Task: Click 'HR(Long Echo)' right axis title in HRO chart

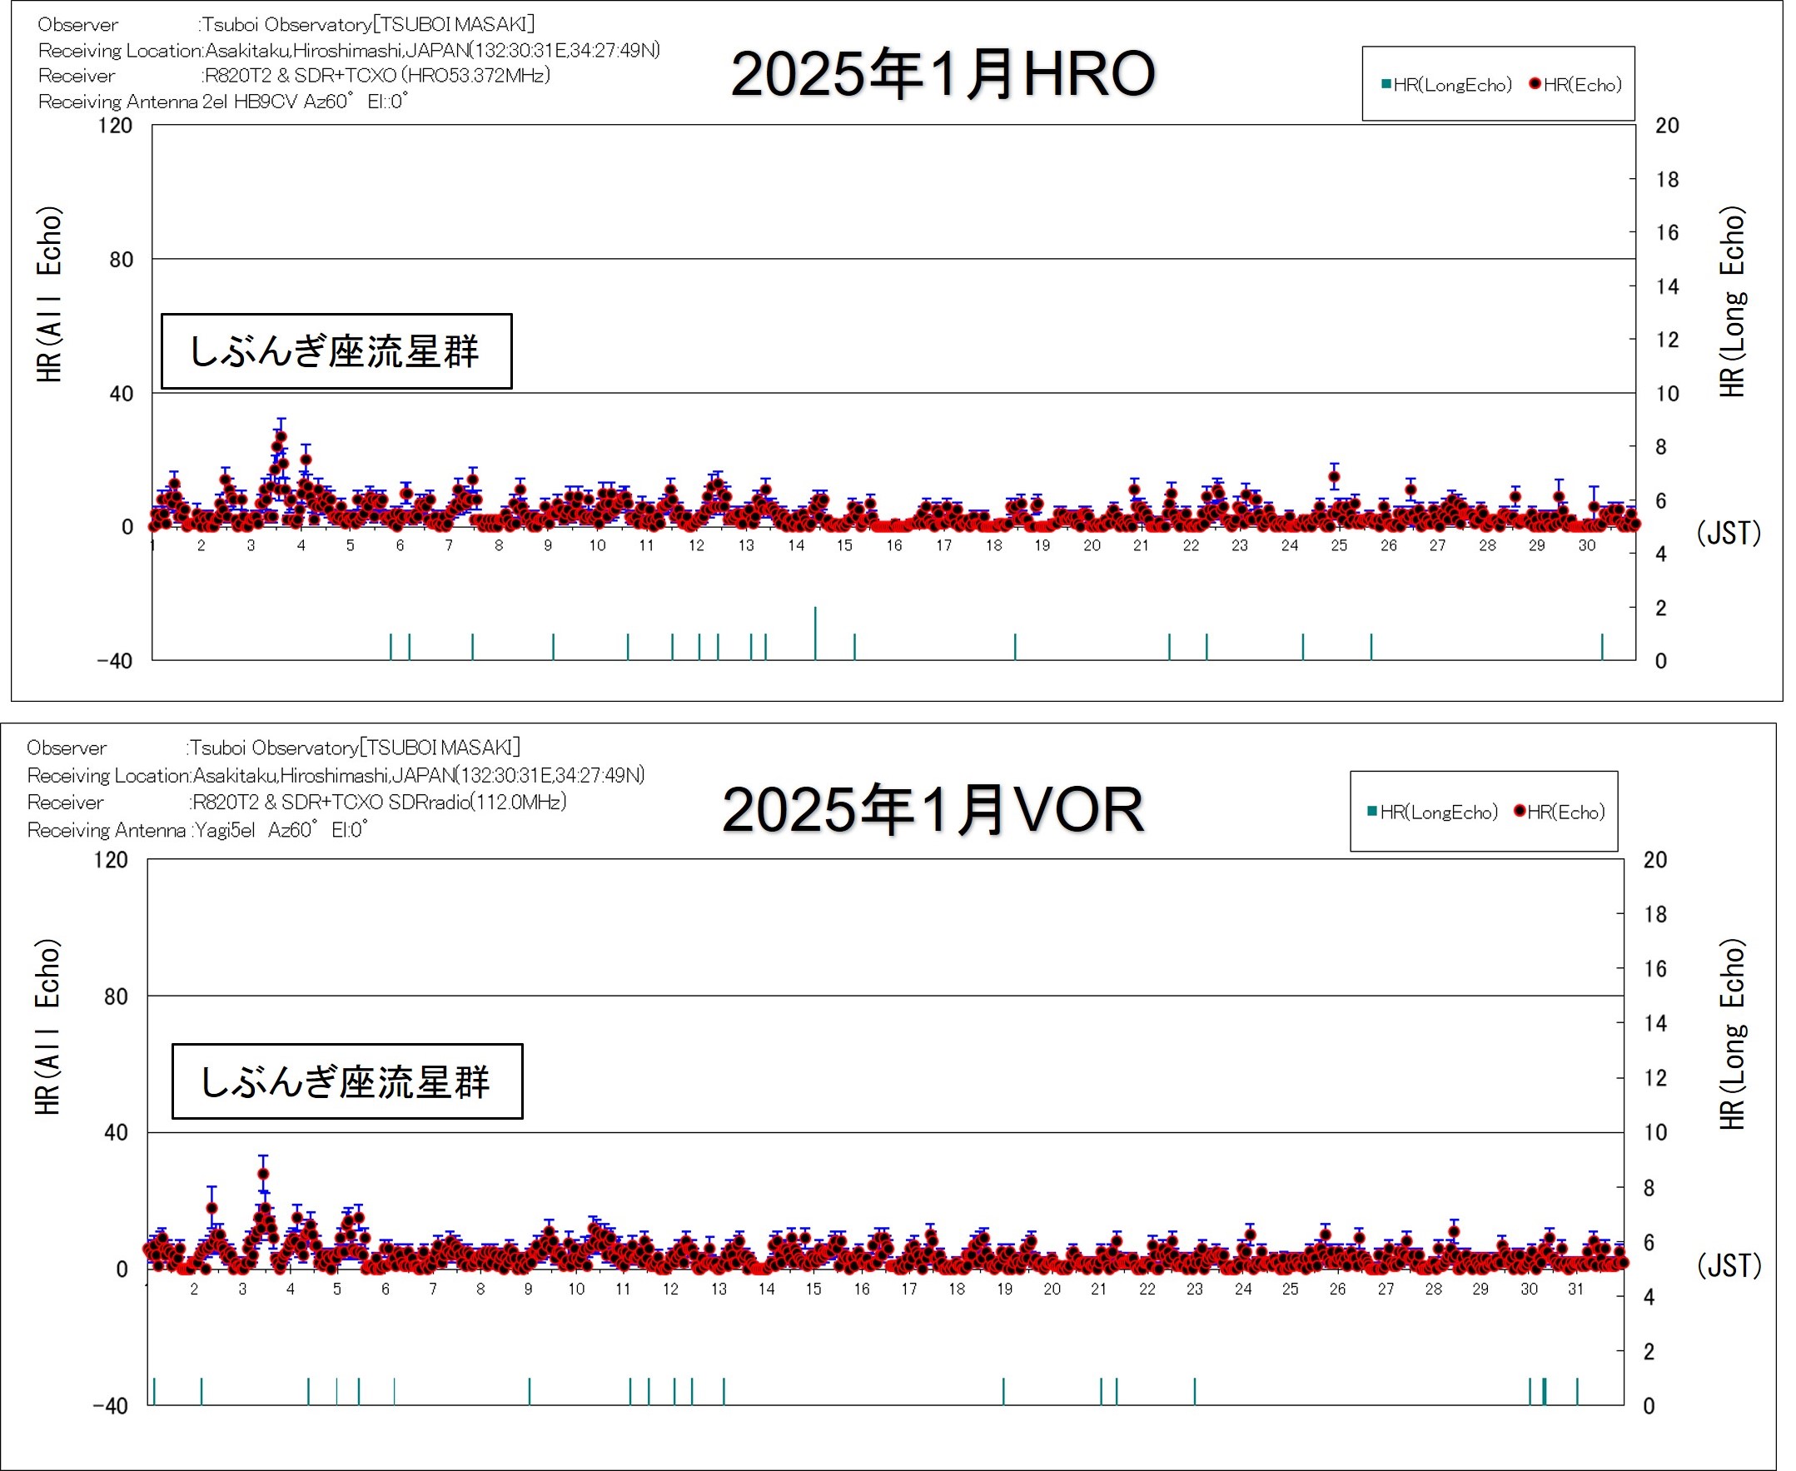Action: coord(1732,301)
